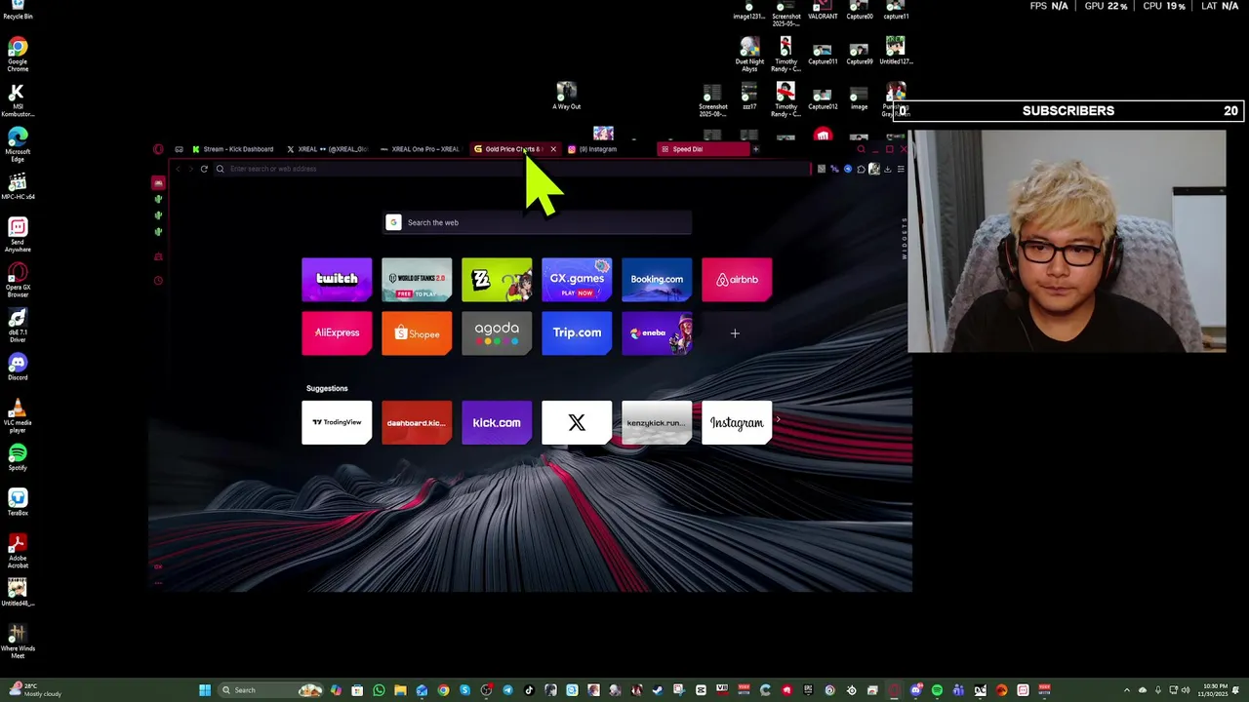Image resolution: width=1249 pixels, height=702 pixels.
Task: Open the Twitch speed dial tile
Action: [x=337, y=279]
